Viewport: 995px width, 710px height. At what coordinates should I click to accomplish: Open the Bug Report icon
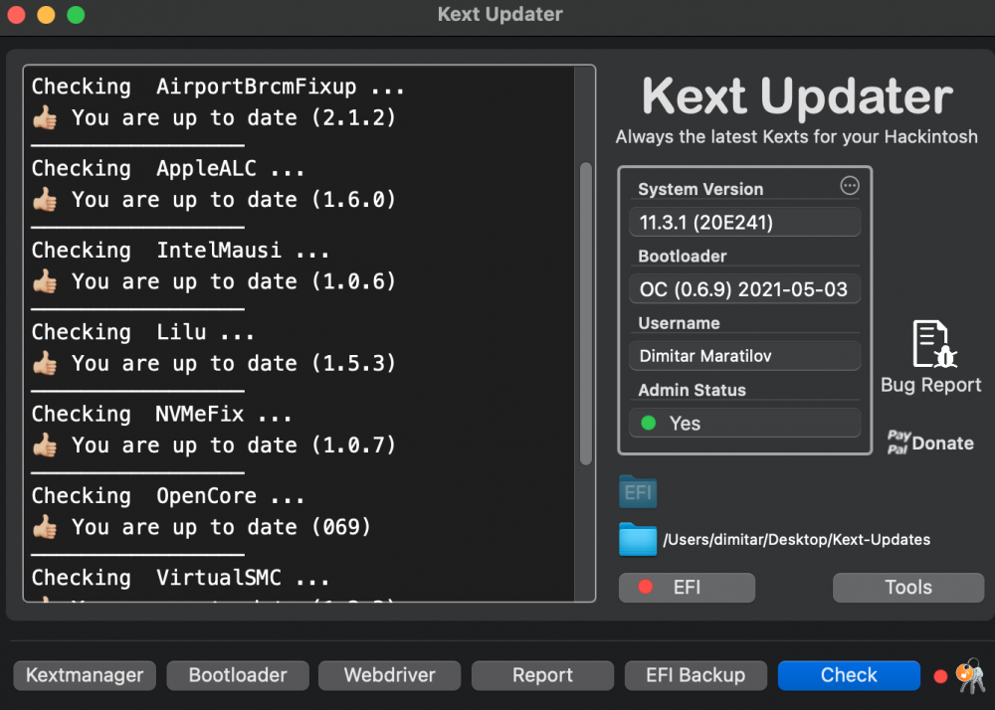coord(934,344)
